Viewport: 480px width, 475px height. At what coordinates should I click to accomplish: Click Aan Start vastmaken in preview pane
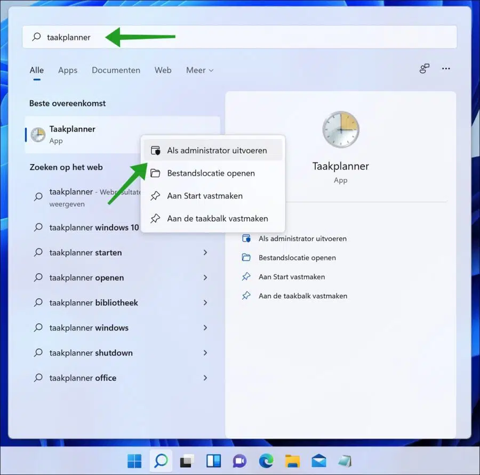tap(292, 277)
